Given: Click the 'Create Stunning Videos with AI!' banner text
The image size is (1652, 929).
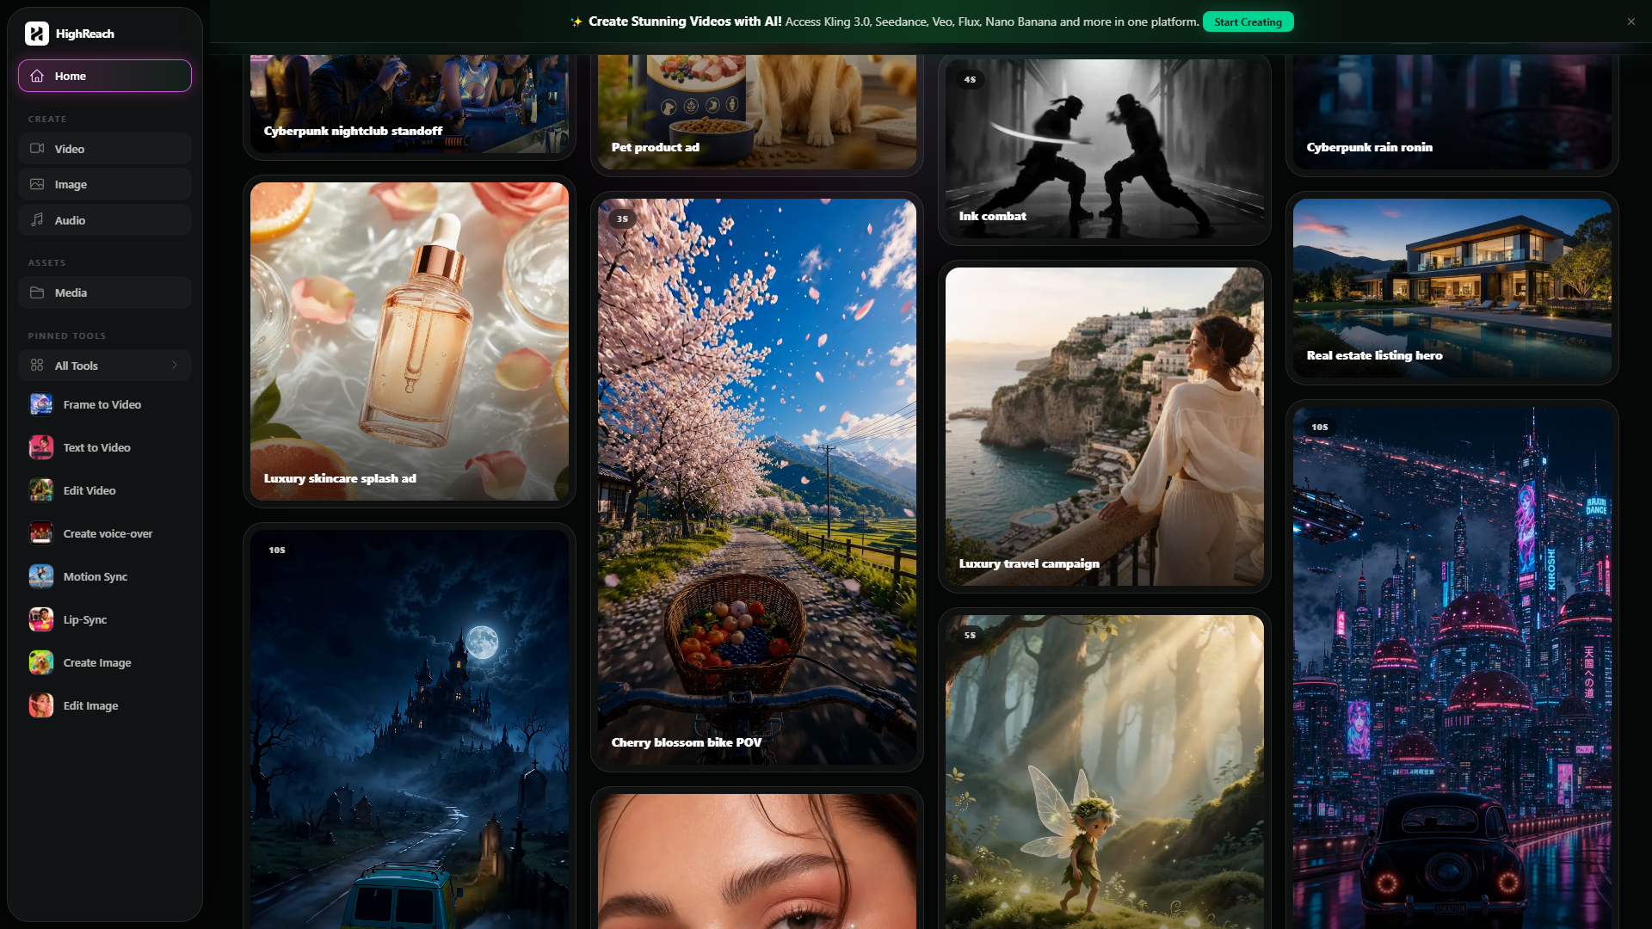Looking at the screenshot, I should tap(685, 22).
